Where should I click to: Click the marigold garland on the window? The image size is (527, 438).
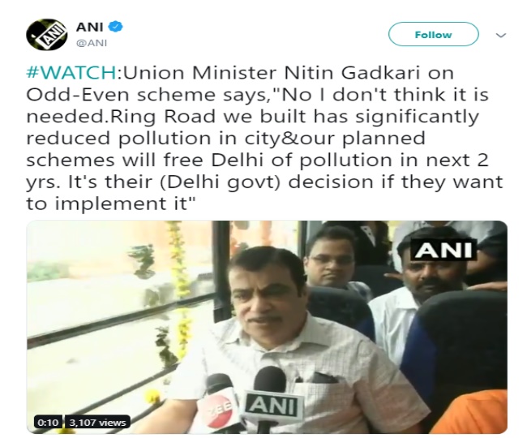(x=179, y=295)
